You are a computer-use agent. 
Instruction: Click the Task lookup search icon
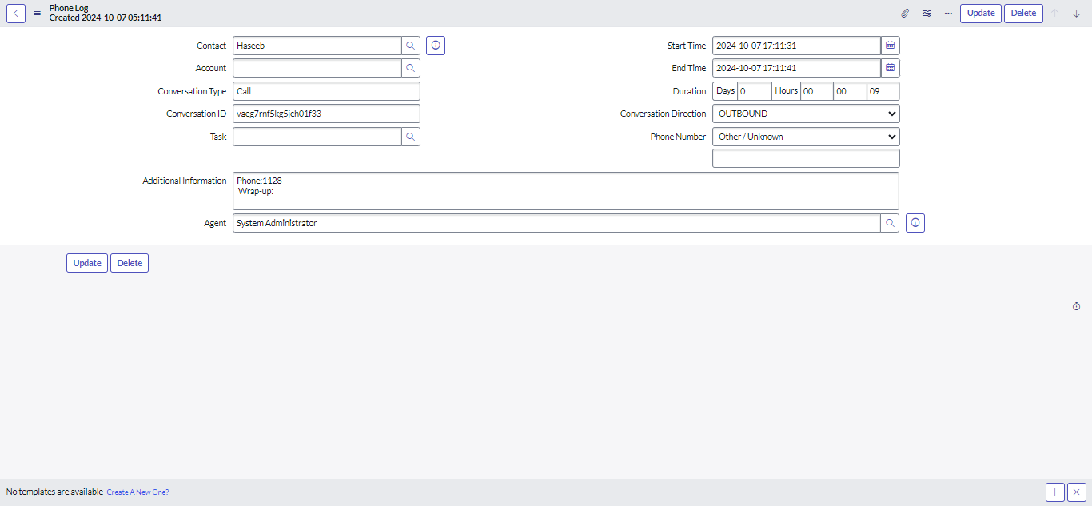coord(410,137)
